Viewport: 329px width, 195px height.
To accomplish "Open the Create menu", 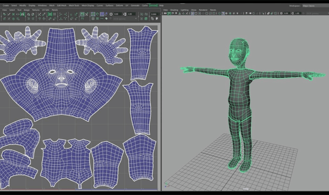I will 5,5.
